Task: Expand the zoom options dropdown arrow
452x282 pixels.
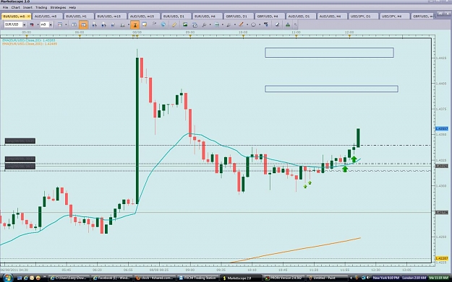Action: 210,25
